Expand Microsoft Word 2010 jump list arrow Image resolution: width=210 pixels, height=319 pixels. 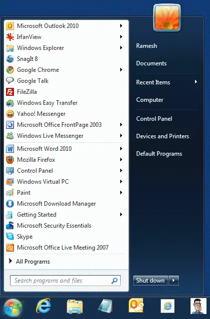click(x=121, y=148)
